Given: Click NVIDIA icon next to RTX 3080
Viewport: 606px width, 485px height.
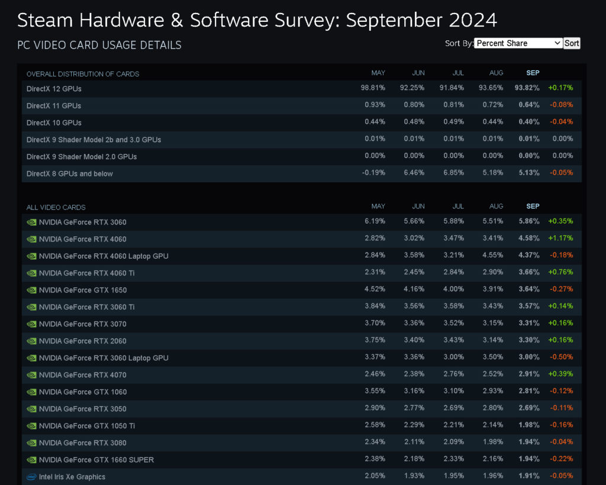Looking at the screenshot, I should [32, 444].
